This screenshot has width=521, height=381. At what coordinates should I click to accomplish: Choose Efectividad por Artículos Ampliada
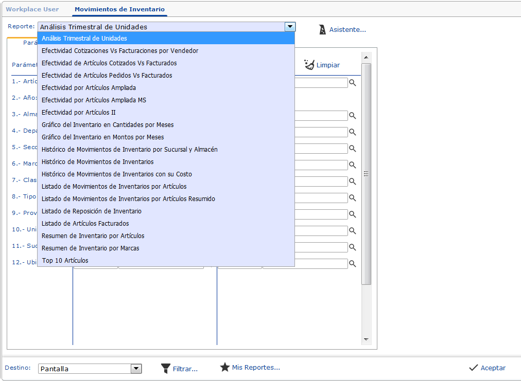pyautogui.click(x=166, y=87)
